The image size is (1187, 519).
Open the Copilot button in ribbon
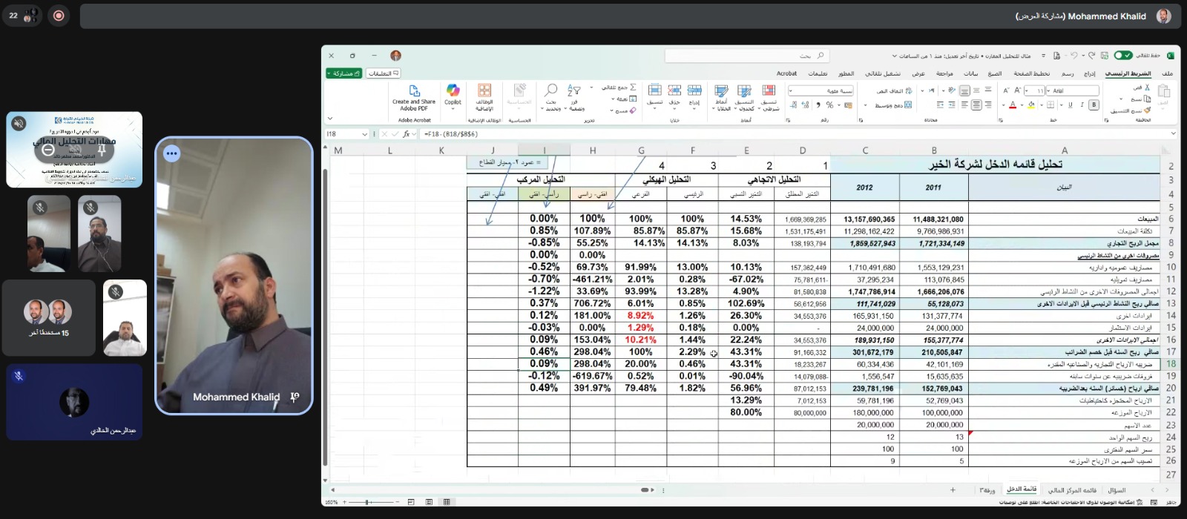pos(453,93)
